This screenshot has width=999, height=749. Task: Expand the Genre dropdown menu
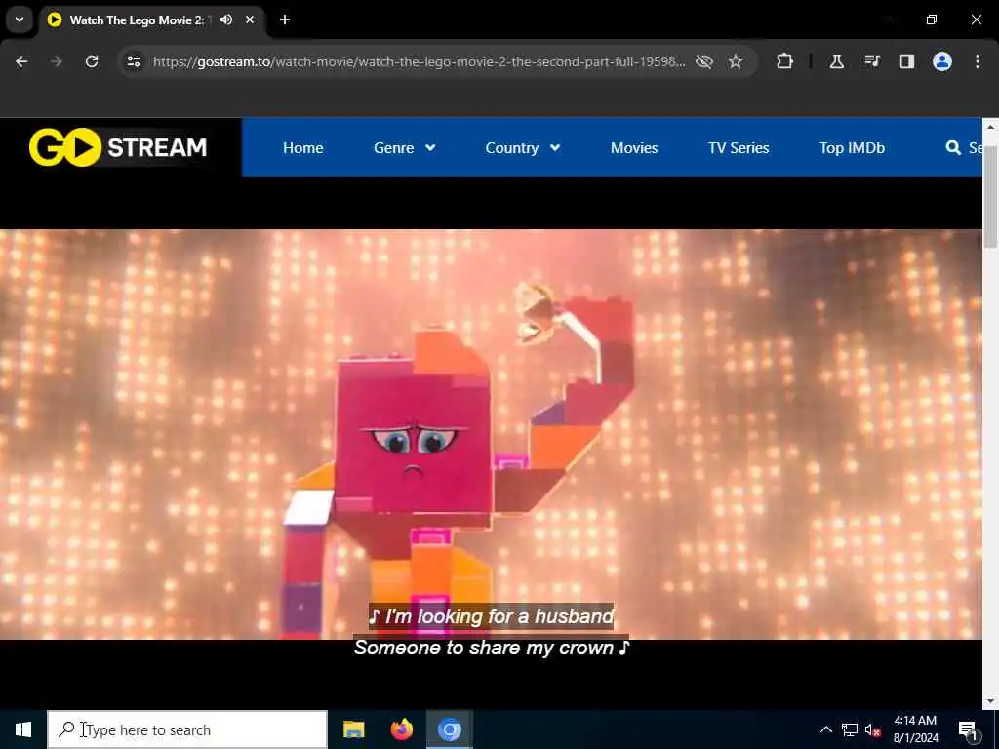pos(405,148)
